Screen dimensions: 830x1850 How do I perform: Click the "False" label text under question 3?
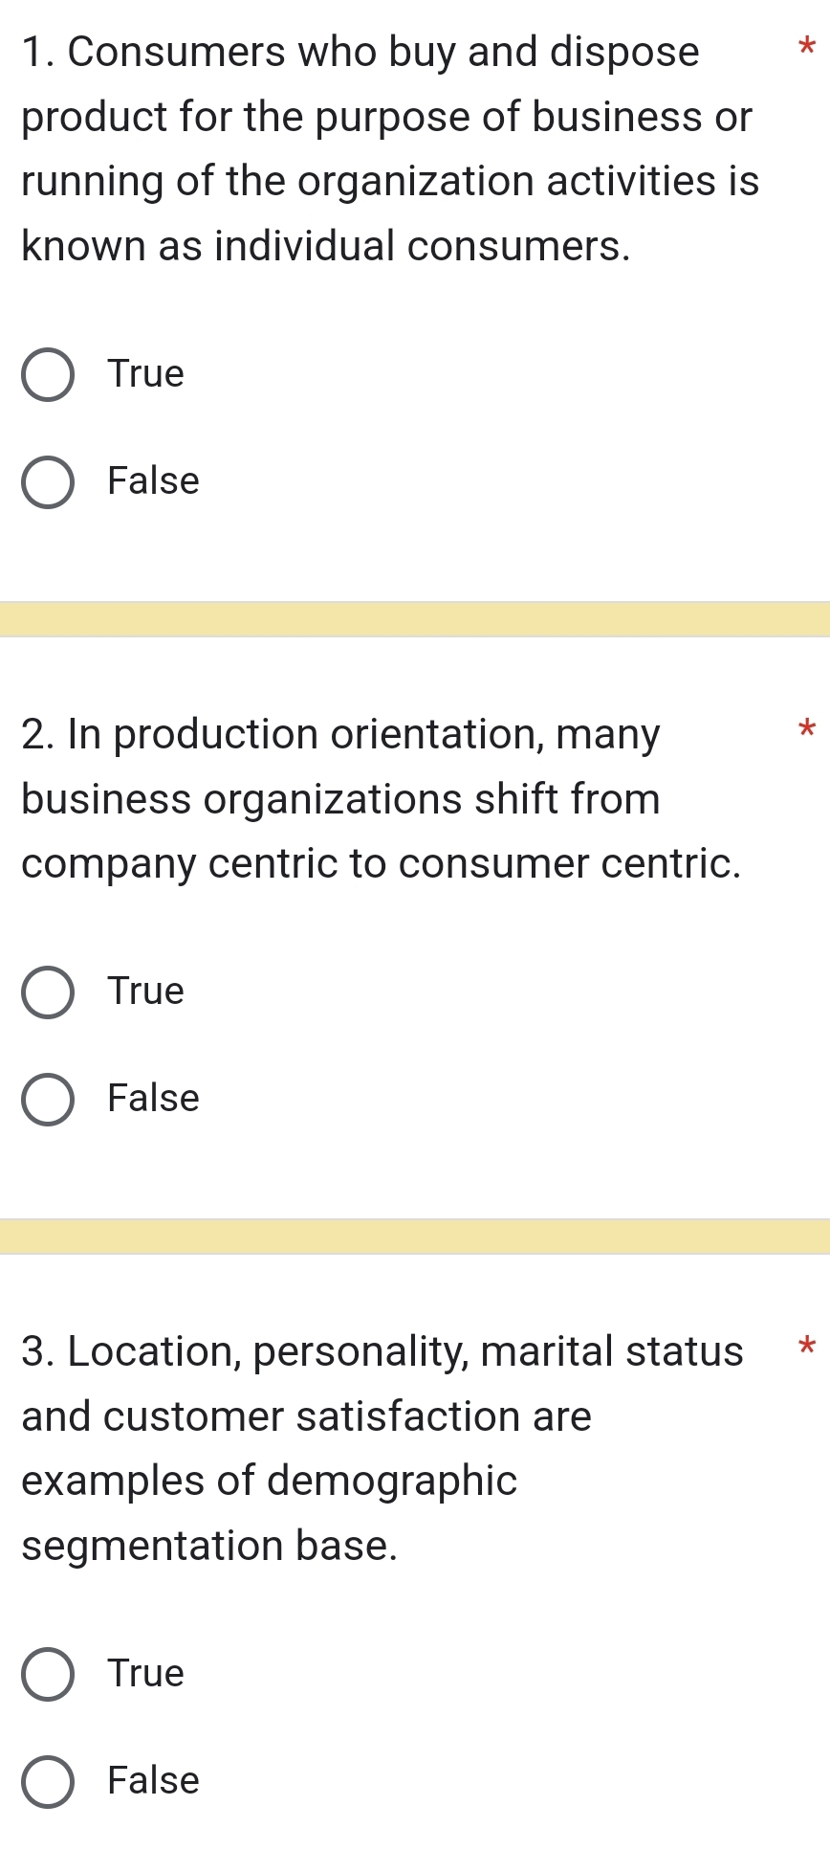(153, 1780)
